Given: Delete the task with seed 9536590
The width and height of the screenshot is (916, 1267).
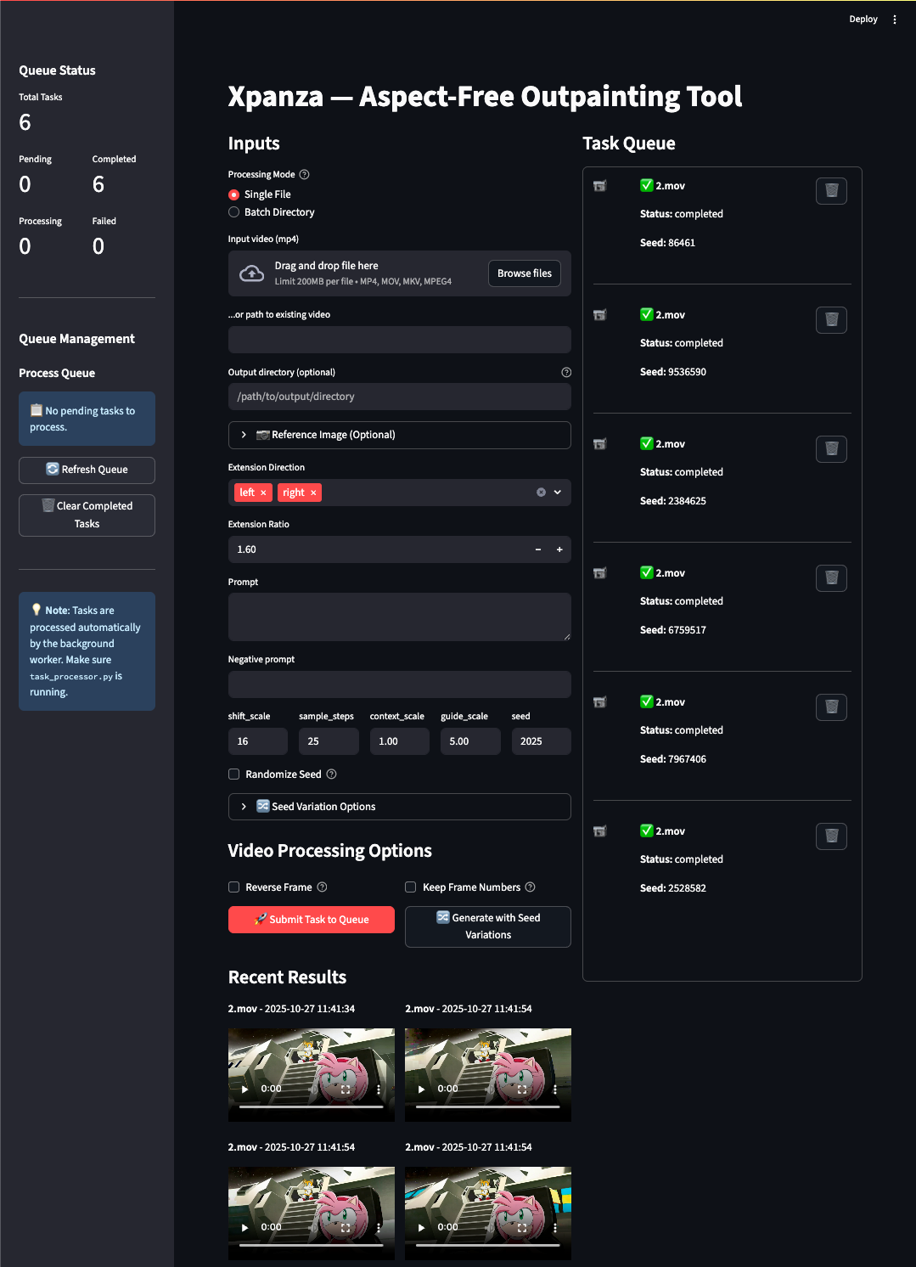Looking at the screenshot, I should pyautogui.click(x=831, y=320).
